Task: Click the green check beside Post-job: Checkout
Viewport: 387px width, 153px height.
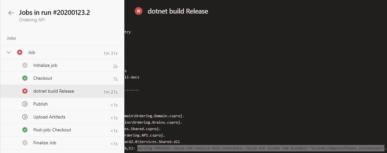Action: click(x=25, y=130)
